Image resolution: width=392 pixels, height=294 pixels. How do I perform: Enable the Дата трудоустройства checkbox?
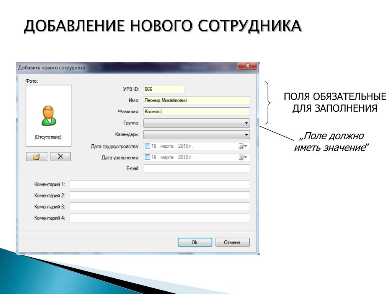(147, 146)
